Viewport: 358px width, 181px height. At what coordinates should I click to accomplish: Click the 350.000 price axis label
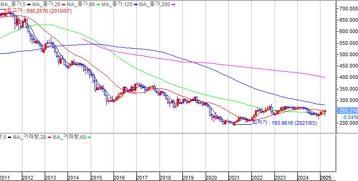[x=349, y=89]
